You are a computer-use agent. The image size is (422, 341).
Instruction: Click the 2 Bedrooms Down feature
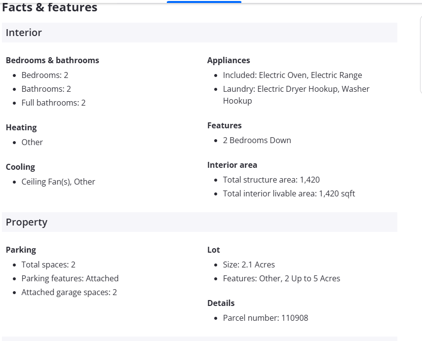tap(257, 140)
